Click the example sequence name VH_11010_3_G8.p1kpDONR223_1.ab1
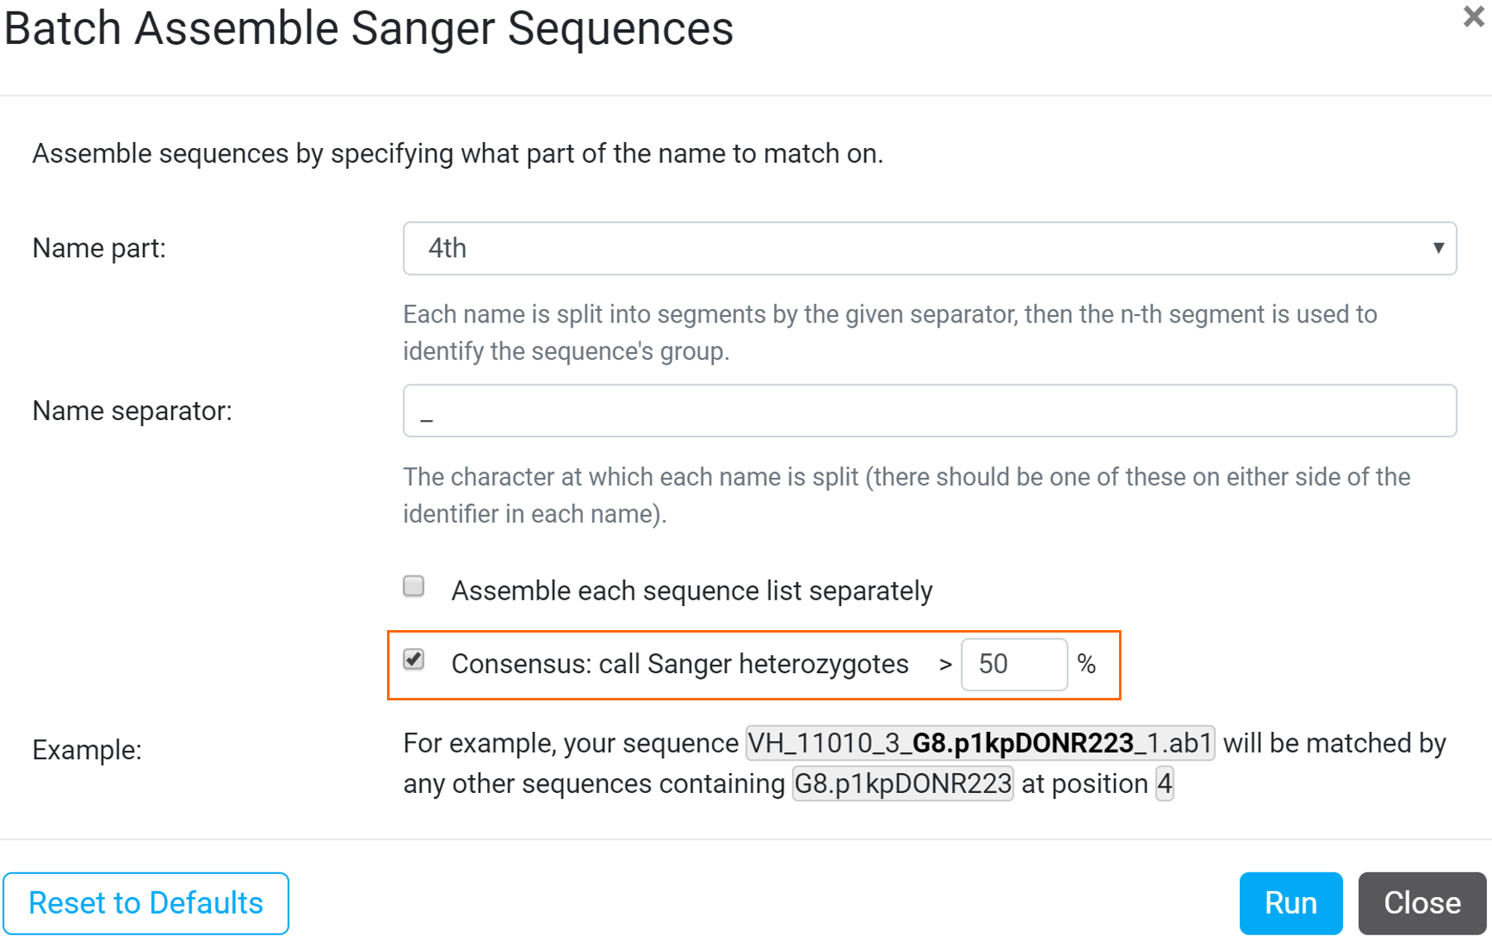This screenshot has height=941, width=1492. tap(980, 743)
